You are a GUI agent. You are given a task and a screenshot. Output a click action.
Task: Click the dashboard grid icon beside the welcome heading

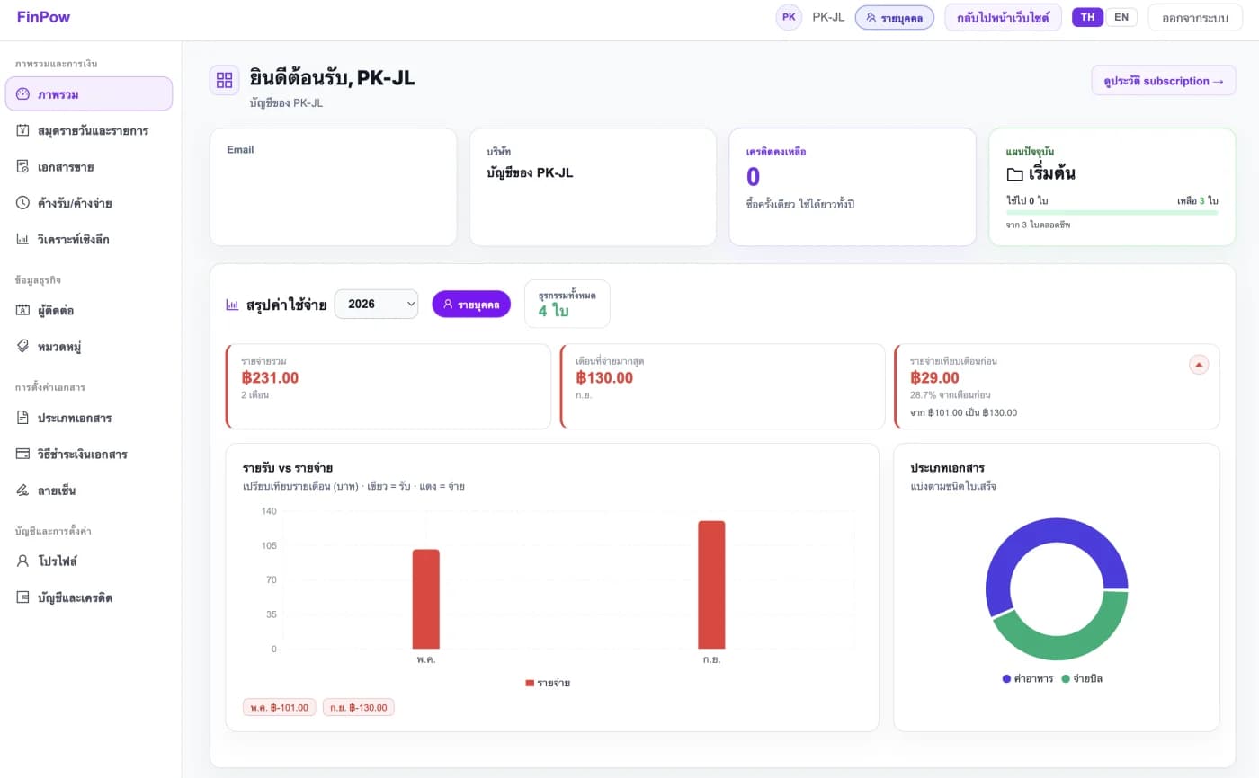coord(225,80)
